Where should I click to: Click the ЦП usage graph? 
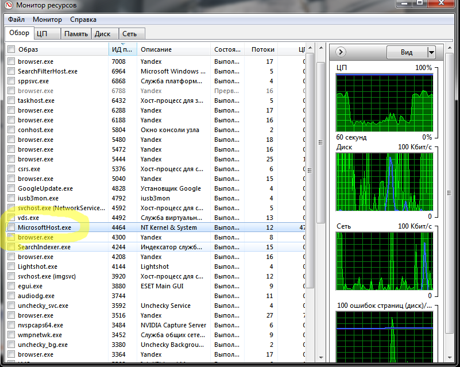click(384, 103)
